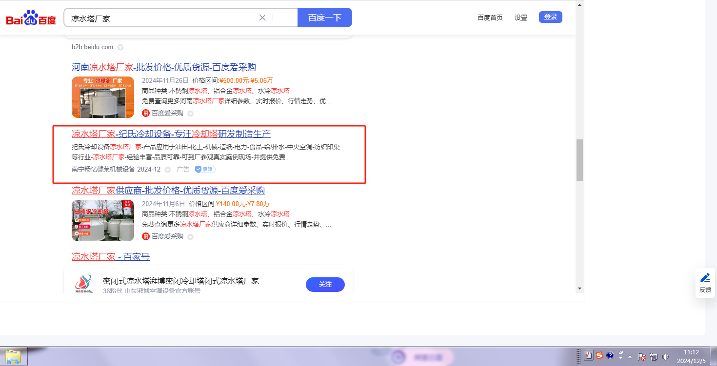This screenshot has width=717, height=366.
Task: Expand dropdown arrow next to b2b.baidu.com
Action: (x=120, y=47)
